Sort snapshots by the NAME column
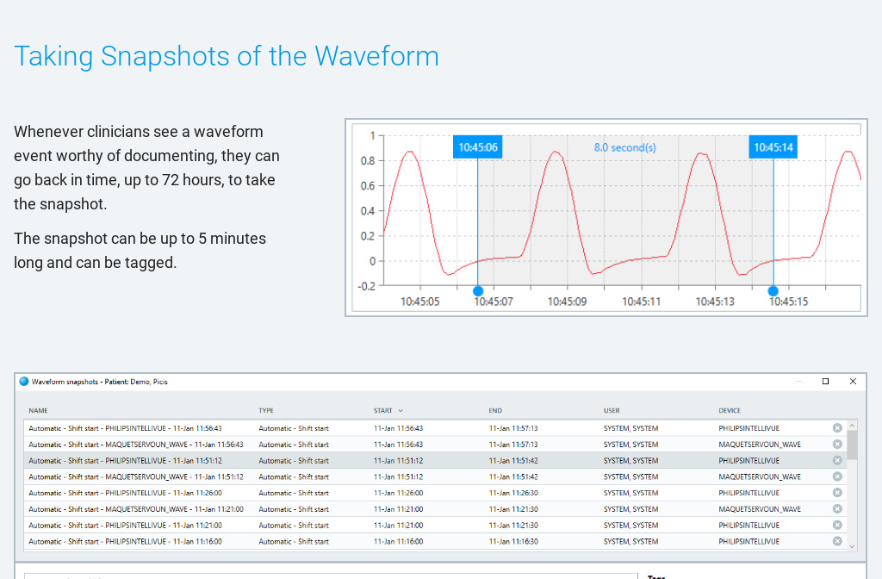The width and height of the screenshot is (882, 579). (39, 411)
